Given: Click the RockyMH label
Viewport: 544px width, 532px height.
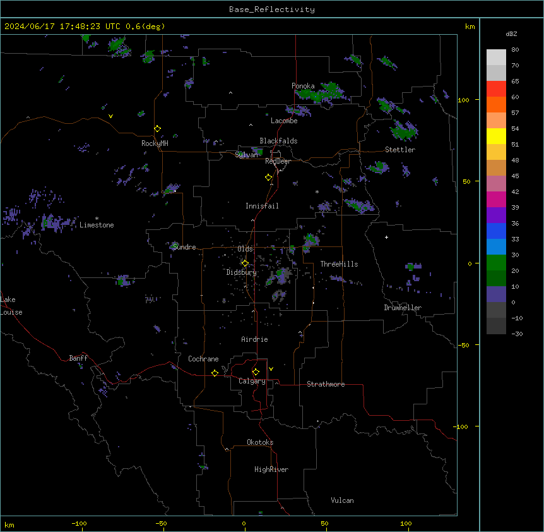Looking at the screenshot, I should tap(155, 143).
